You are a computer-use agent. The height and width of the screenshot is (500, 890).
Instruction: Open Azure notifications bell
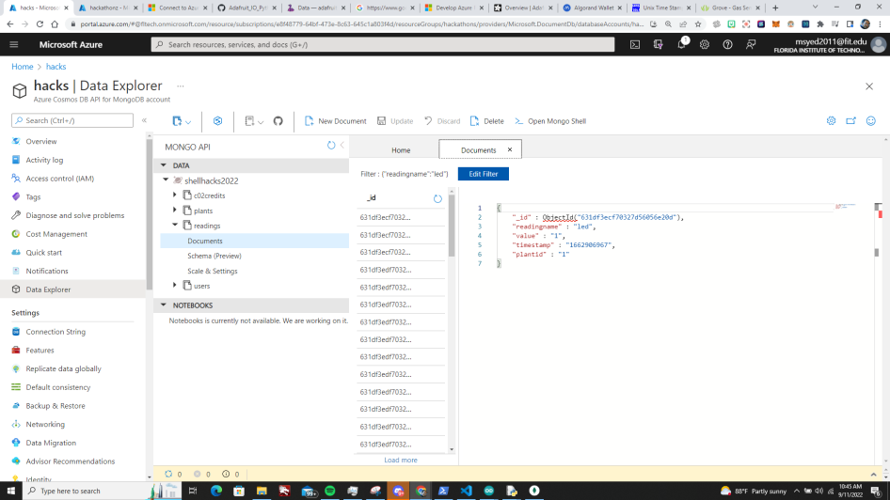682,43
